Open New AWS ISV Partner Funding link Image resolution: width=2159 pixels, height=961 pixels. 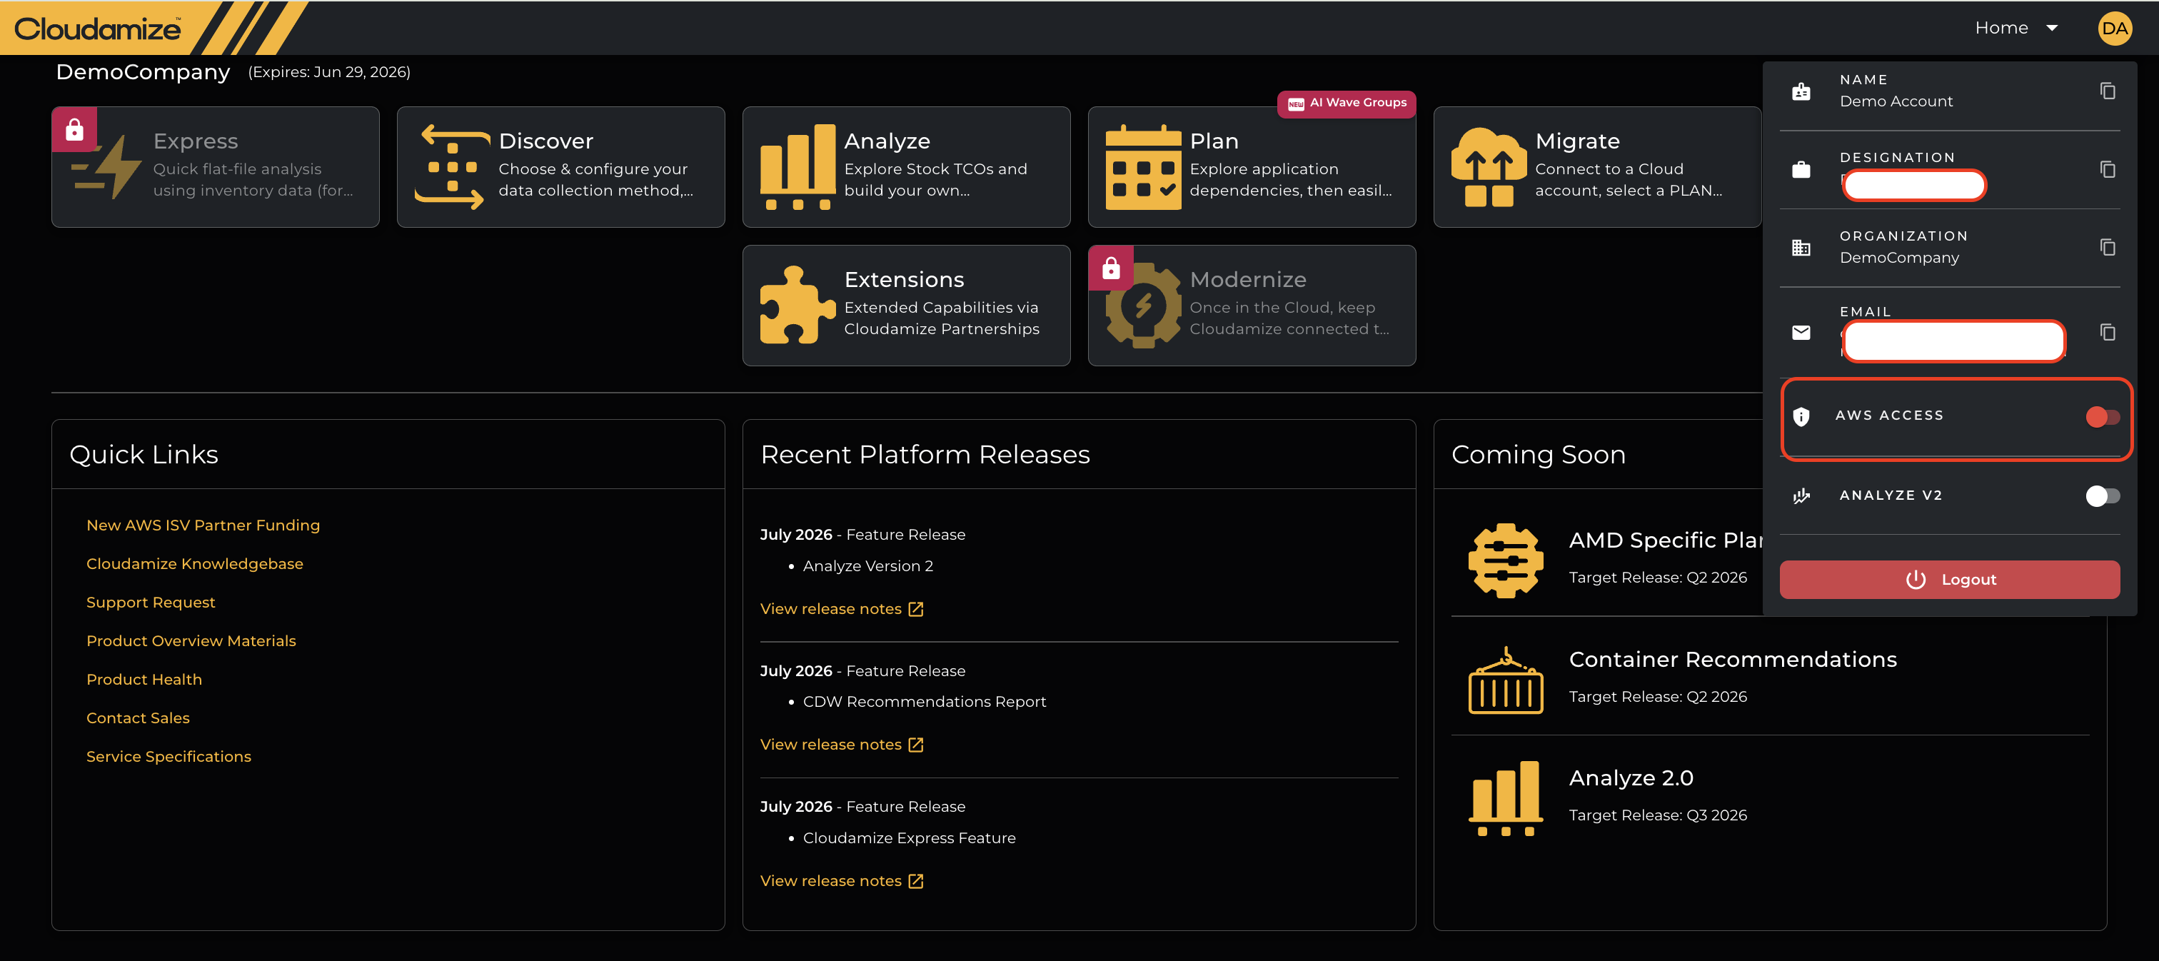(203, 525)
